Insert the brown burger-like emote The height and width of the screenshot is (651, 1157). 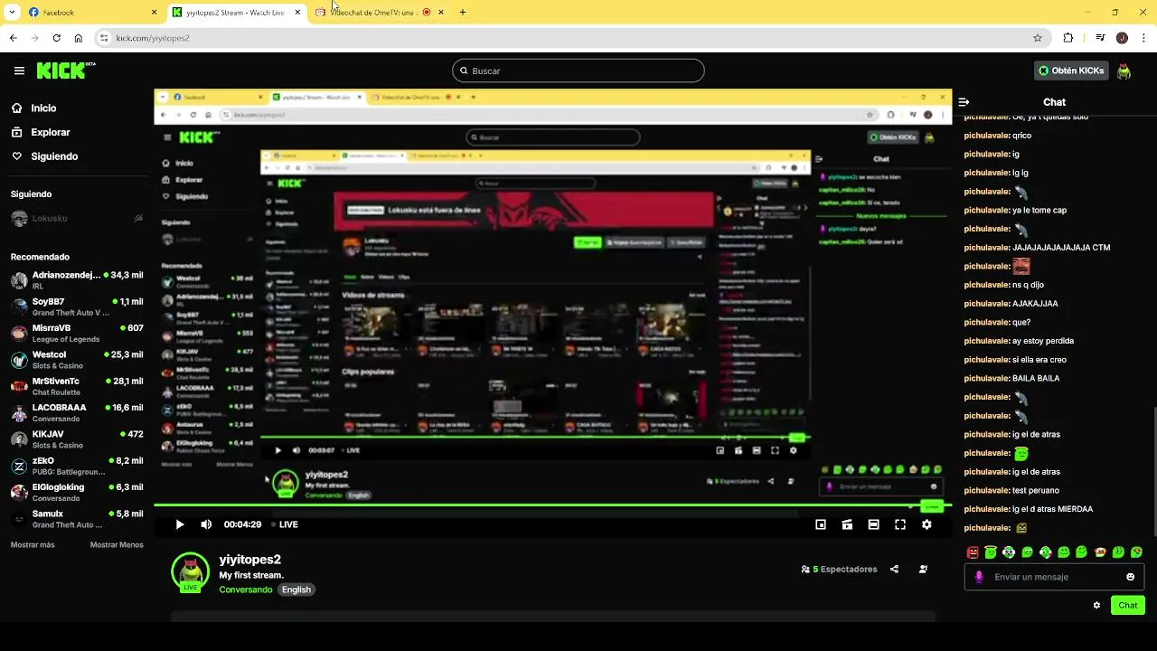click(1100, 552)
